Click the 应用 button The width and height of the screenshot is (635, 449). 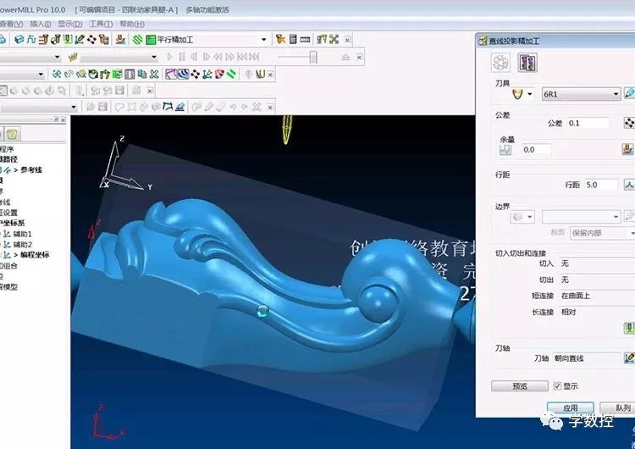(570, 407)
